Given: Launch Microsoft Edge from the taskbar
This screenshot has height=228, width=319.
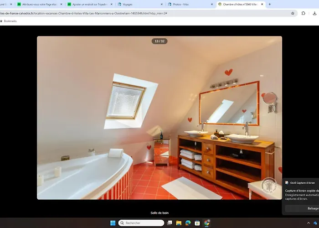Looking at the screenshot, I should [188, 223].
